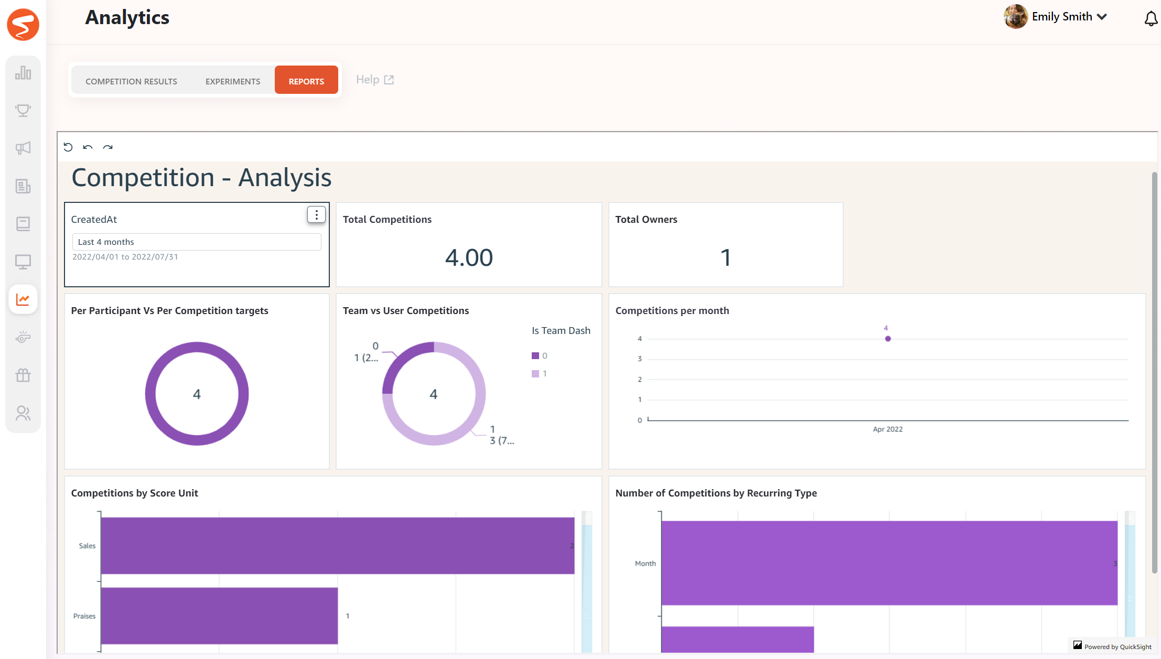Click the Apr 2022 axis label
The height and width of the screenshot is (659, 1161).
coord(888,429)
